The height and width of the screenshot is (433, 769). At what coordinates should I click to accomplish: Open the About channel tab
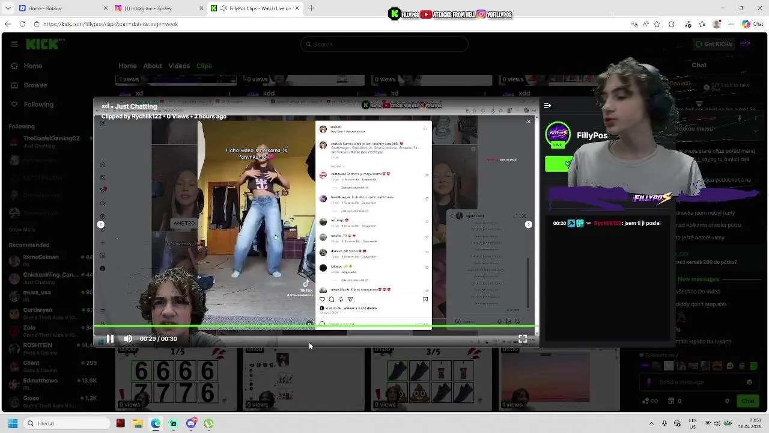[153, 66]
